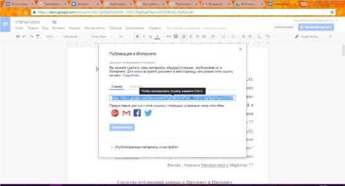Viewport: 345px width, 186px height.
Task: Click the decrease indent icon
Action: pyautogui.click(x=243, y=37)
